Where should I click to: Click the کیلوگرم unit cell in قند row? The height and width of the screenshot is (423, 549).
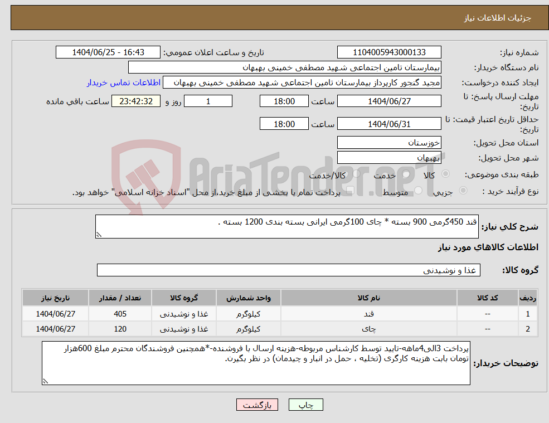click(x=248, y=314)
